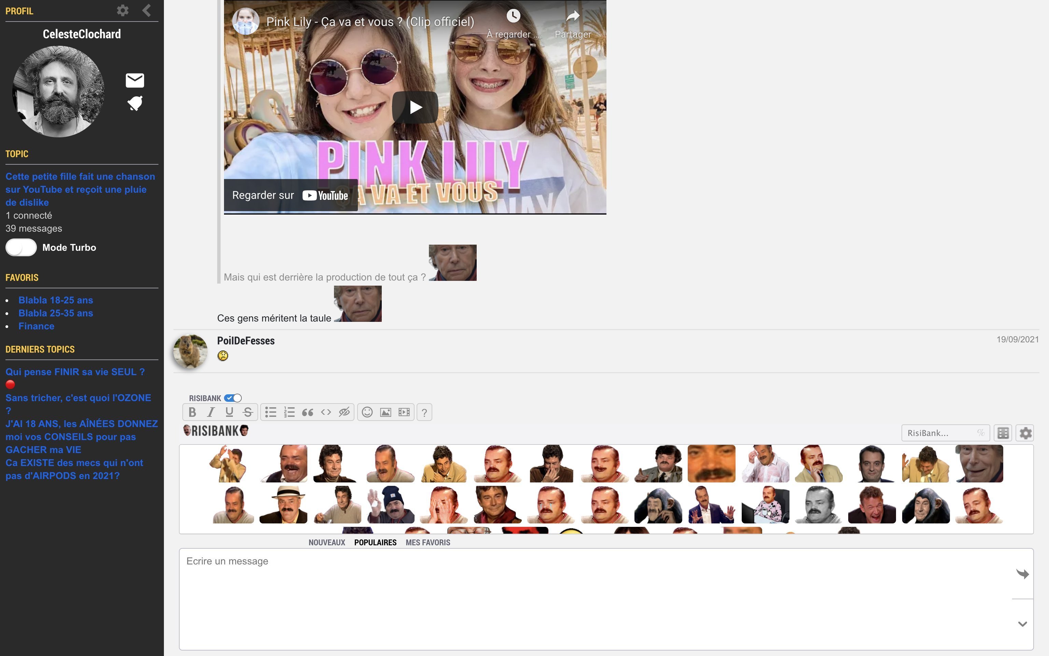The height and width of the screenshot is (656, 1049).
Task: Insert code tags
Action: coord(326,412)
